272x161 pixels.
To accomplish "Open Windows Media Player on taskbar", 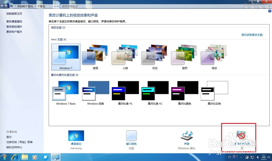I will click(x=35, y=157).
